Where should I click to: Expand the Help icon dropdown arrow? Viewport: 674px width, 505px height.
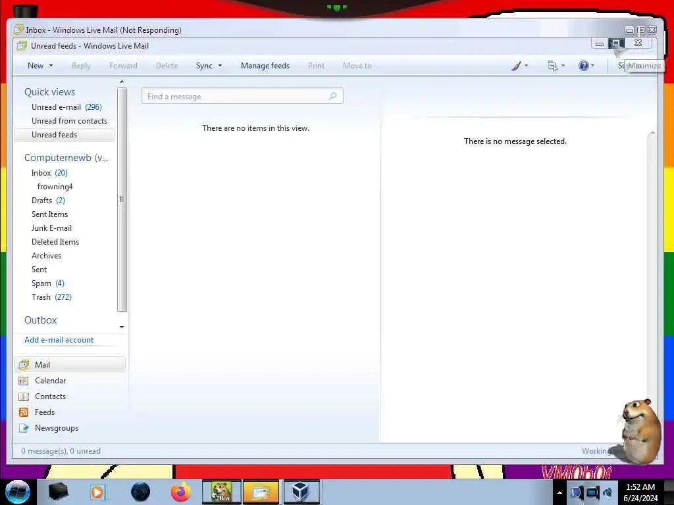point(592,66)
